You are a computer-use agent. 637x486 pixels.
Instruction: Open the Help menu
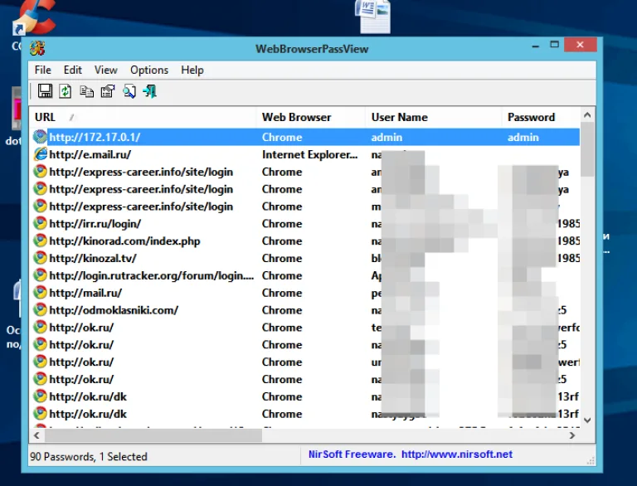point(192,70)
